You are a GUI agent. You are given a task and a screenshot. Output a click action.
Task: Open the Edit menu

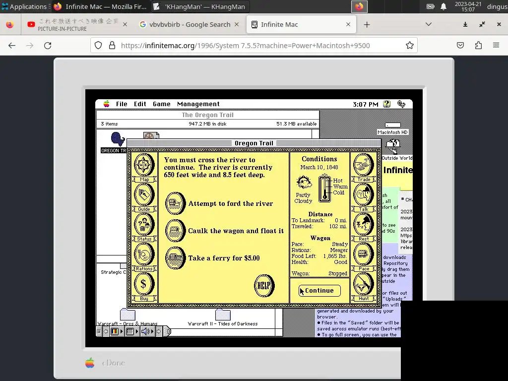140,104
